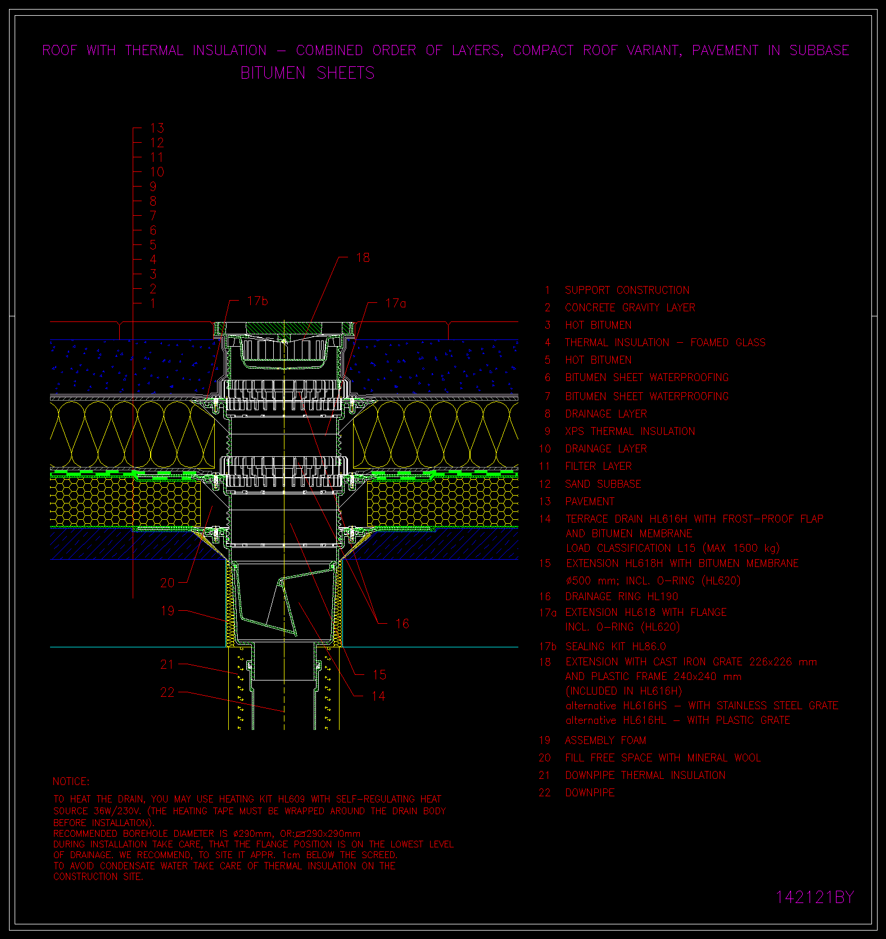Click legend entry 'SUPPORT CONSTRUCTION'
Screen dimensions: 886x939
[627, 291]
